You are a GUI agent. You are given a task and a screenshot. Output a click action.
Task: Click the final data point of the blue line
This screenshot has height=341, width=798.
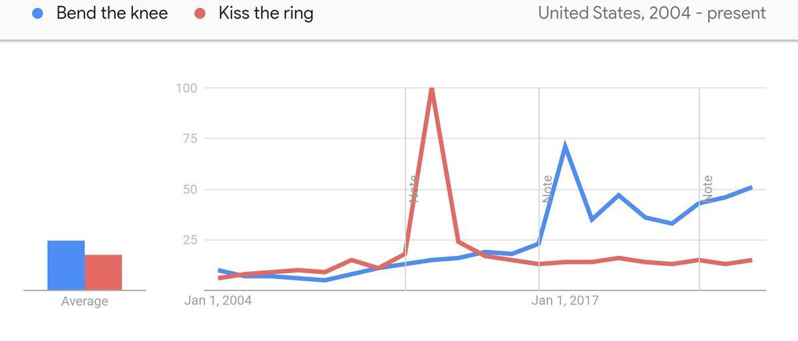click(751, 187)
